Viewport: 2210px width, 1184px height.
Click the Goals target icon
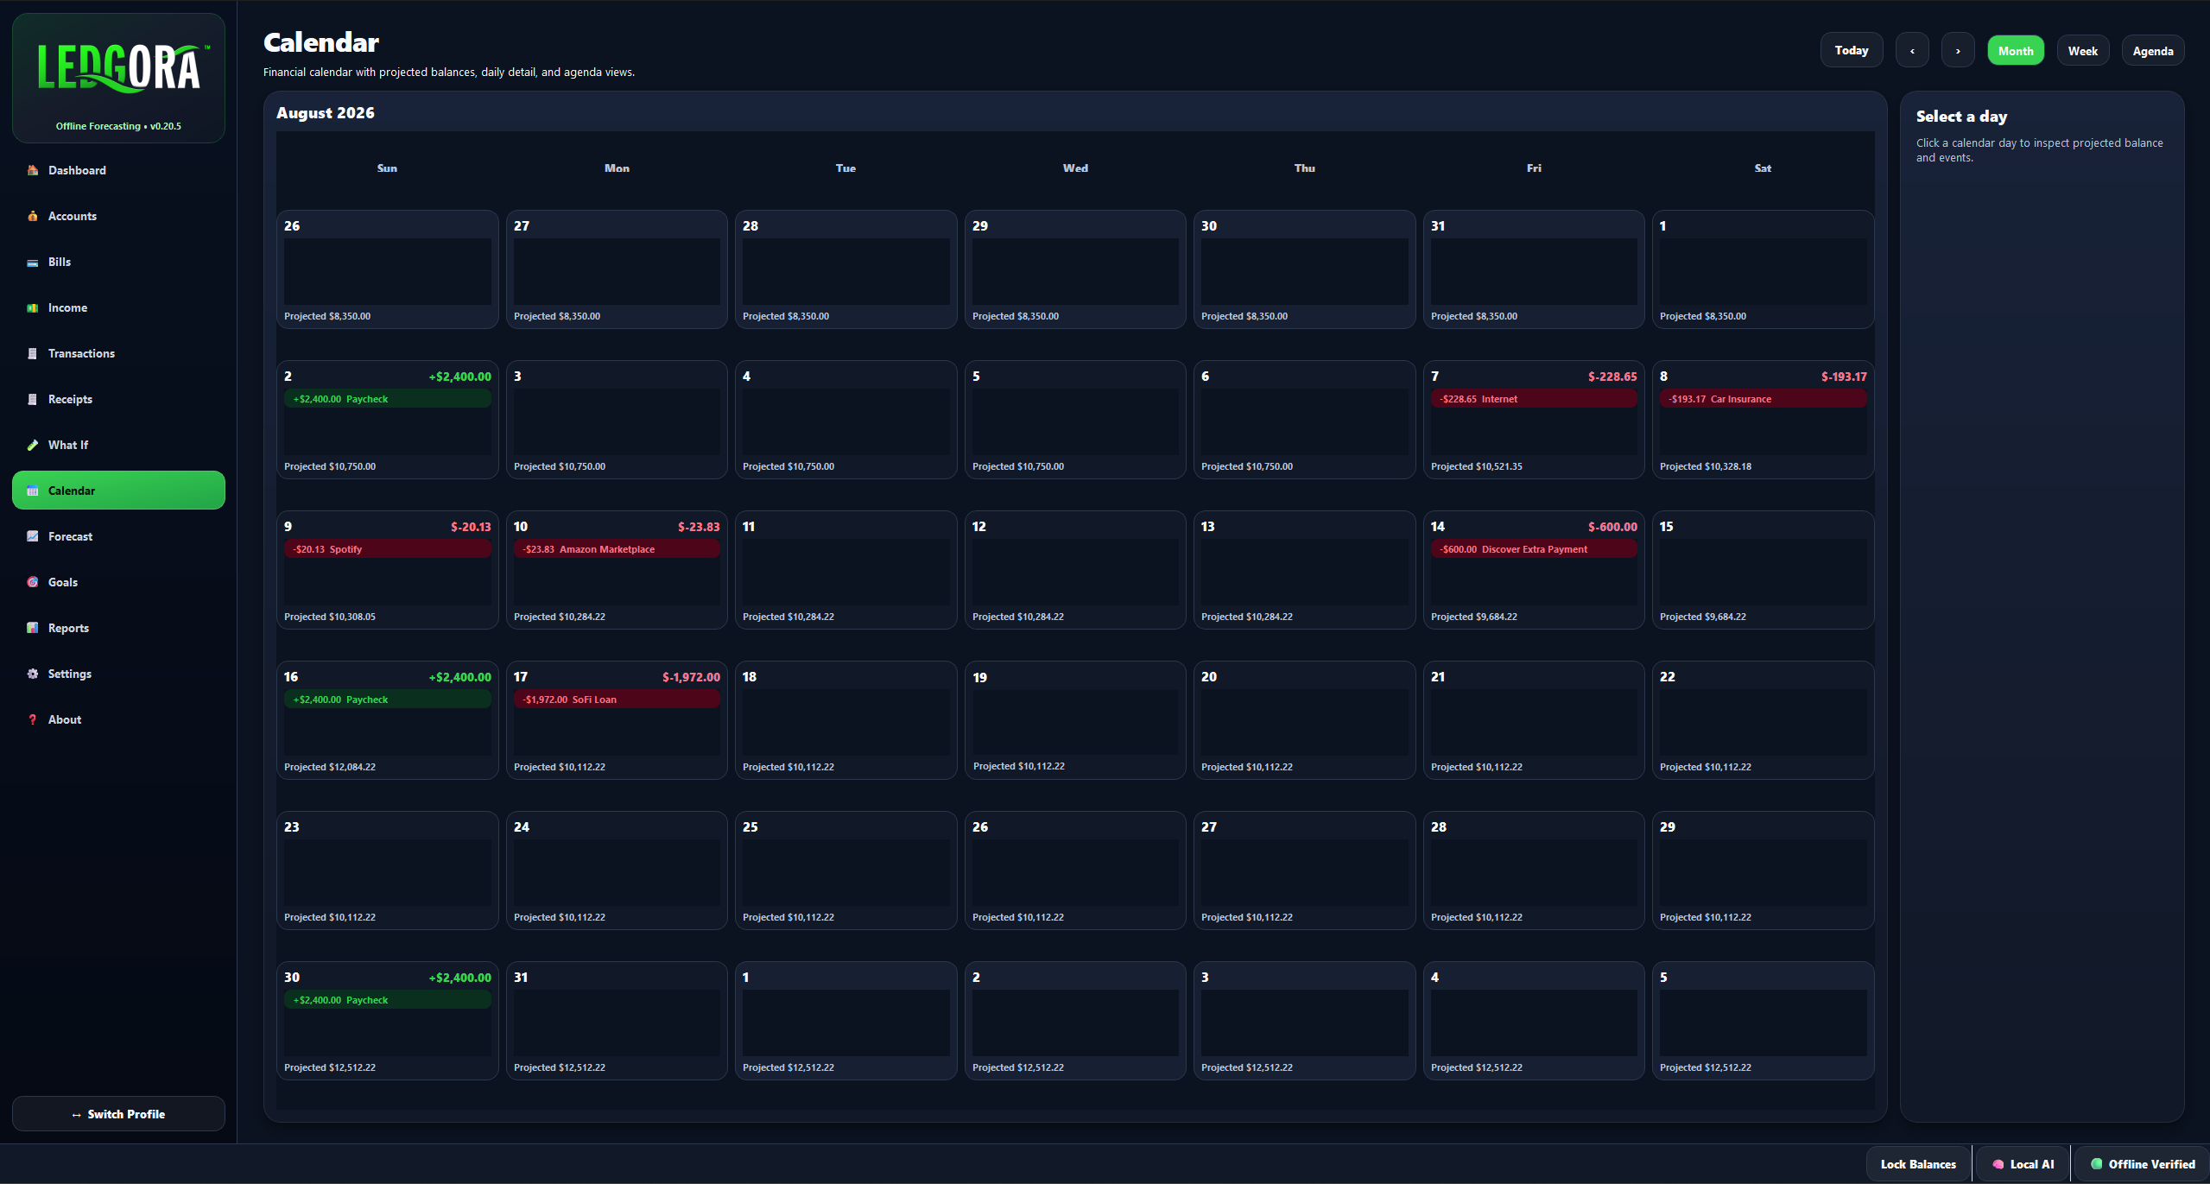[x=33, y=582]
